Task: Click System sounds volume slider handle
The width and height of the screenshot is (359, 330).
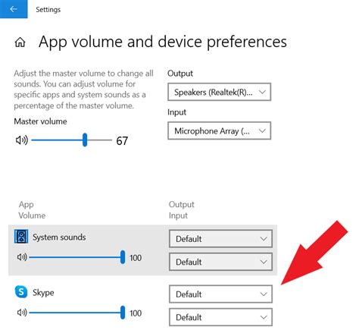Action: (123, 257)
